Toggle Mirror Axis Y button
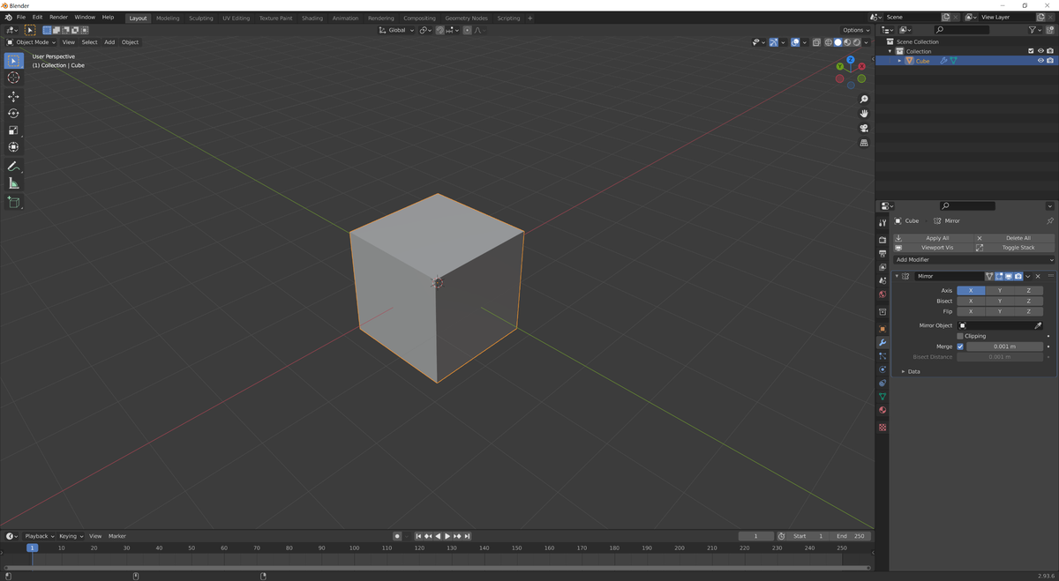This screenshot has height=581, width=1059. 1000,290
